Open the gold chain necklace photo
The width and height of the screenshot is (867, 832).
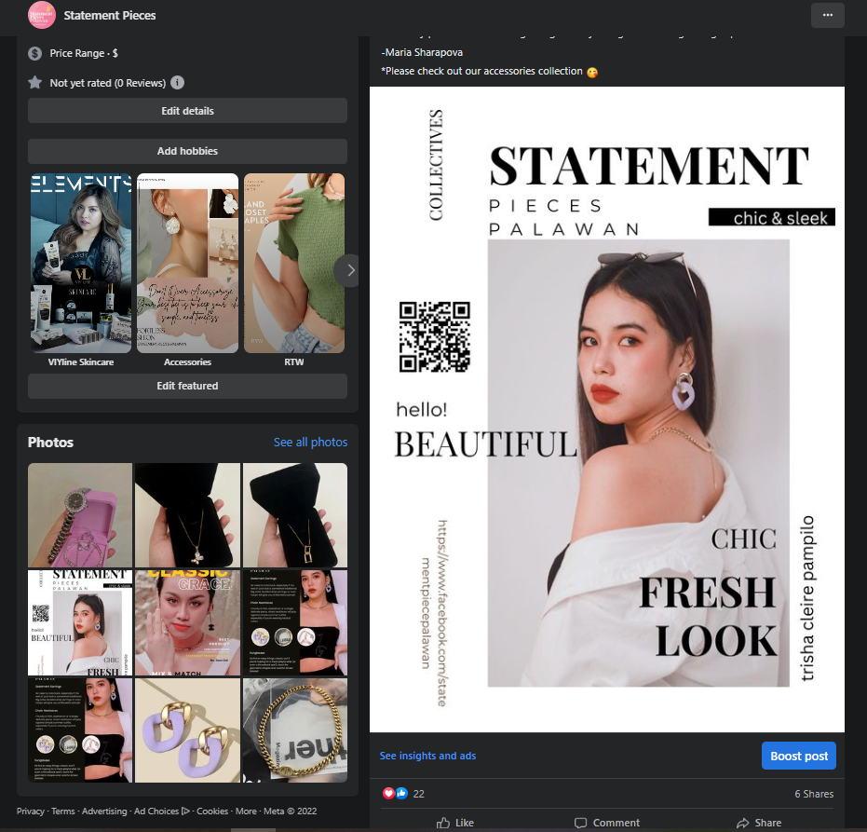click(294, 730)
